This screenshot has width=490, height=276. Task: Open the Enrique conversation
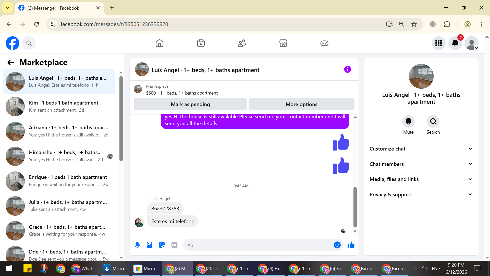coord(59,181)
